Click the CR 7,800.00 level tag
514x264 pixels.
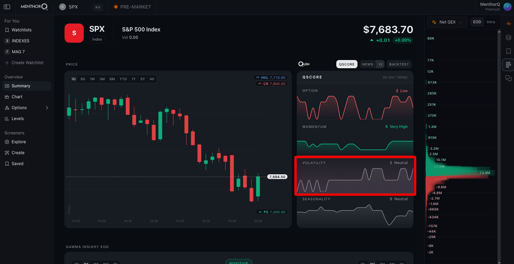pyautogui.click(x=272, y=84)
